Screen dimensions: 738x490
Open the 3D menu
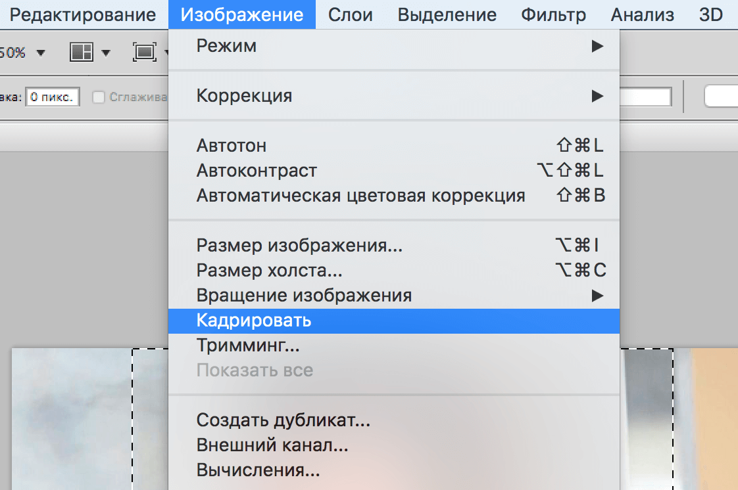711,14
